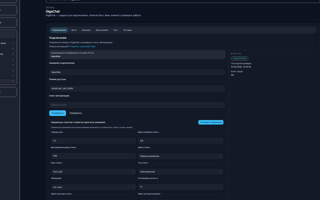Open the Тон ответа dropdown showing Нейтральный
This screenshot has width=320, height=200.
180,172
